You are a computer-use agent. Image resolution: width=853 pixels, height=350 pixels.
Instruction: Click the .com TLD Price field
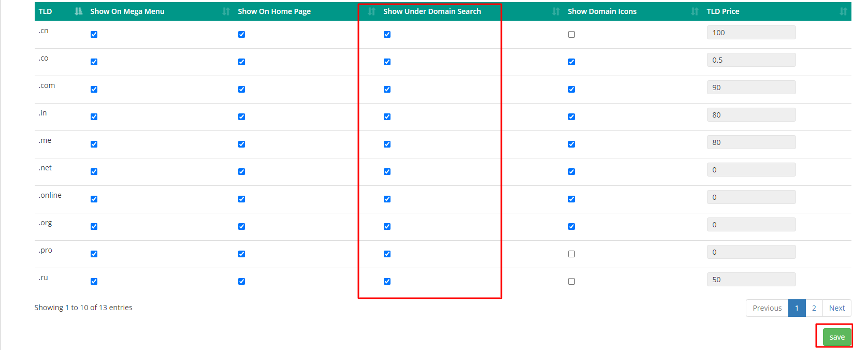point(750,87)
